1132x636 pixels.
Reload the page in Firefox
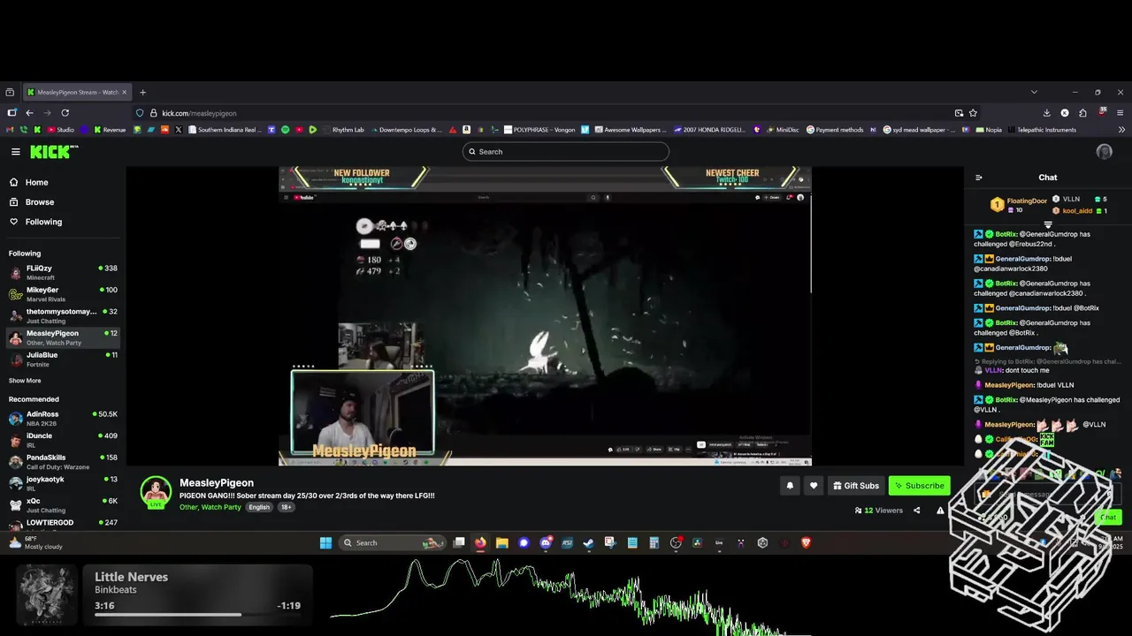(65, 113)
